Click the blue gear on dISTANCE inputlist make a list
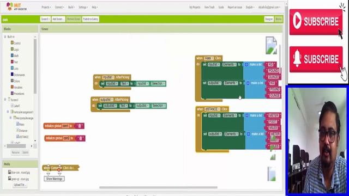 [x=247, y=115]
